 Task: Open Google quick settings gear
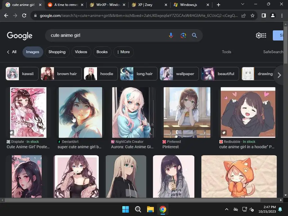[258, 35]
